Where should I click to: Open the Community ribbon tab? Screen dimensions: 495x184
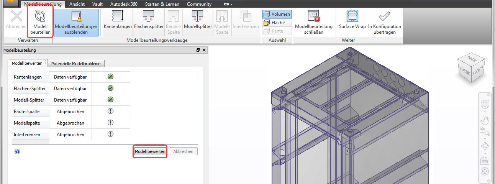click(x=199, y=4)
